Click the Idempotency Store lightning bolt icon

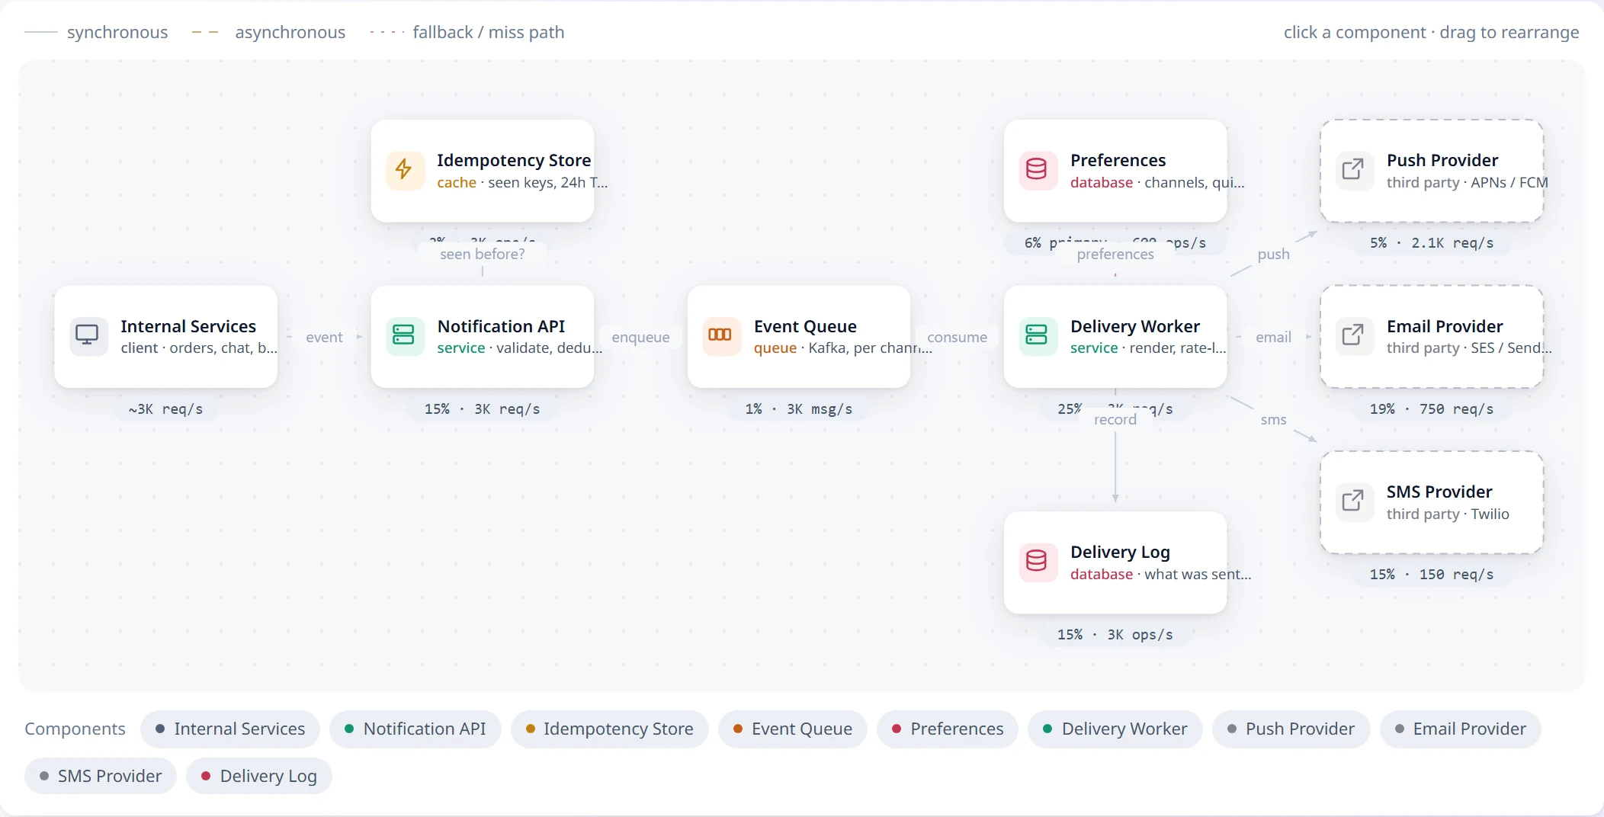(x=404, y=170)
